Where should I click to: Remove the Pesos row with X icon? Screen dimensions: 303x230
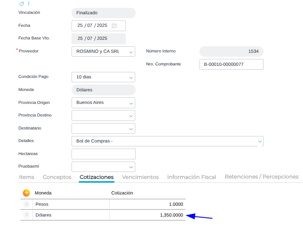coord(26,204)
